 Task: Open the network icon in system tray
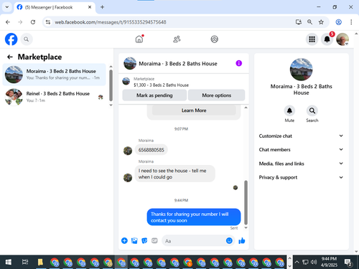click(305, 263)
